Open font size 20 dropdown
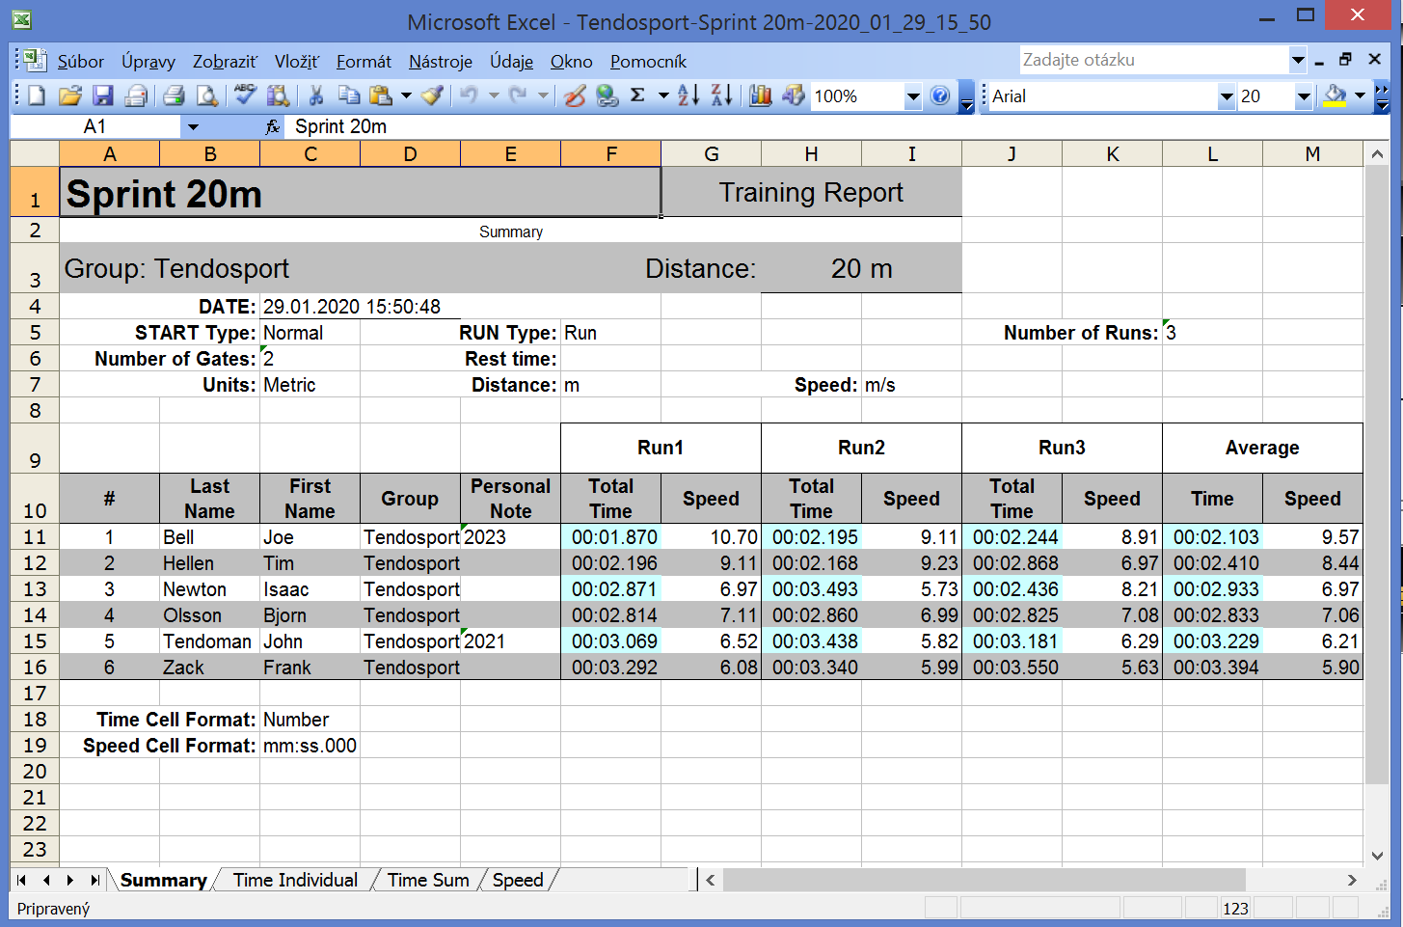This screenshot has height=927, width=1403. tap(1304, 96)
